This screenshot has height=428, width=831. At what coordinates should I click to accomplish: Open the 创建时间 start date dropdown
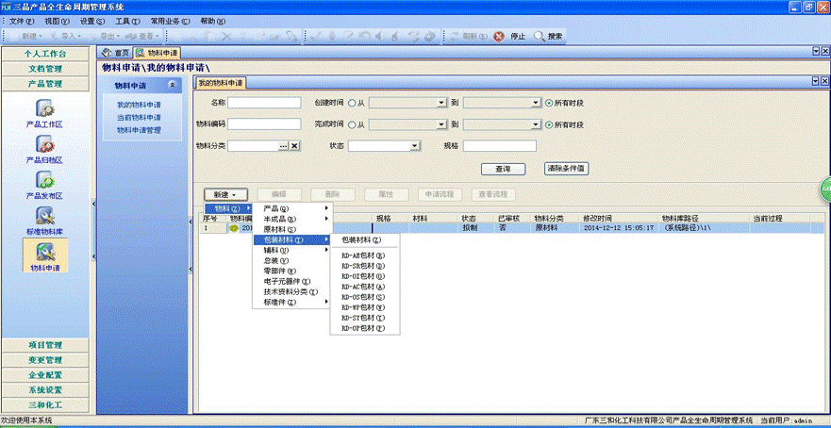[x=440, y=103]
